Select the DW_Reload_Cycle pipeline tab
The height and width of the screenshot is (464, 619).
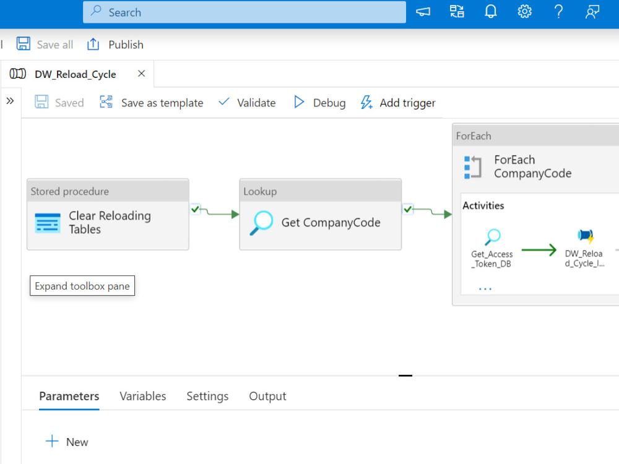[x=76, y=74]
